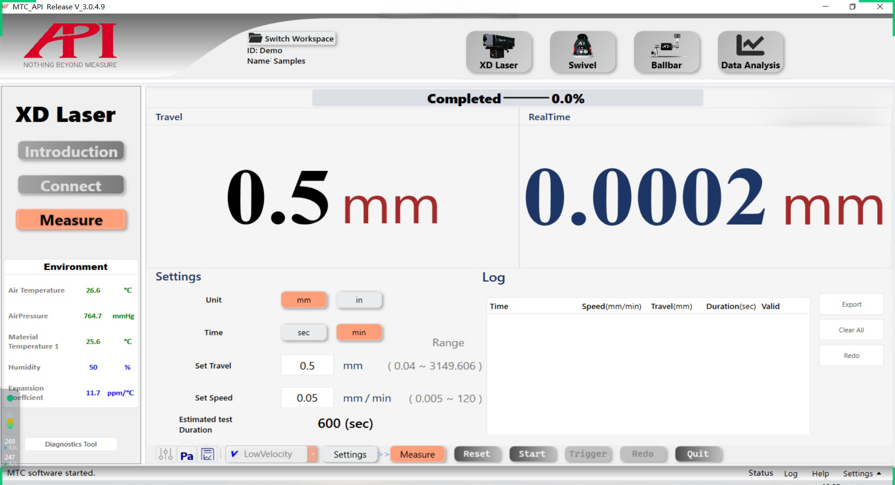The width and height of the screenshot is (895, 485).
Task: Restore down the application window
Action: coord(853,7)
